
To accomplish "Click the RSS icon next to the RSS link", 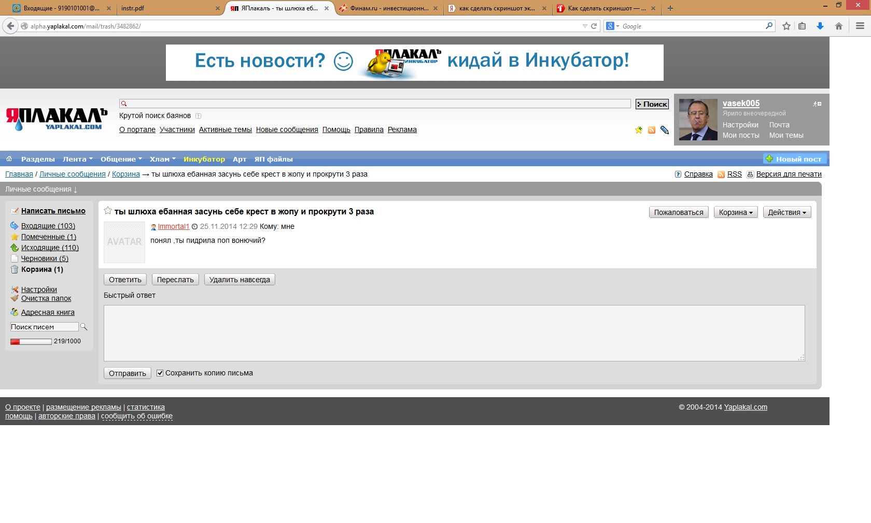I will click(x=721, y=175).
